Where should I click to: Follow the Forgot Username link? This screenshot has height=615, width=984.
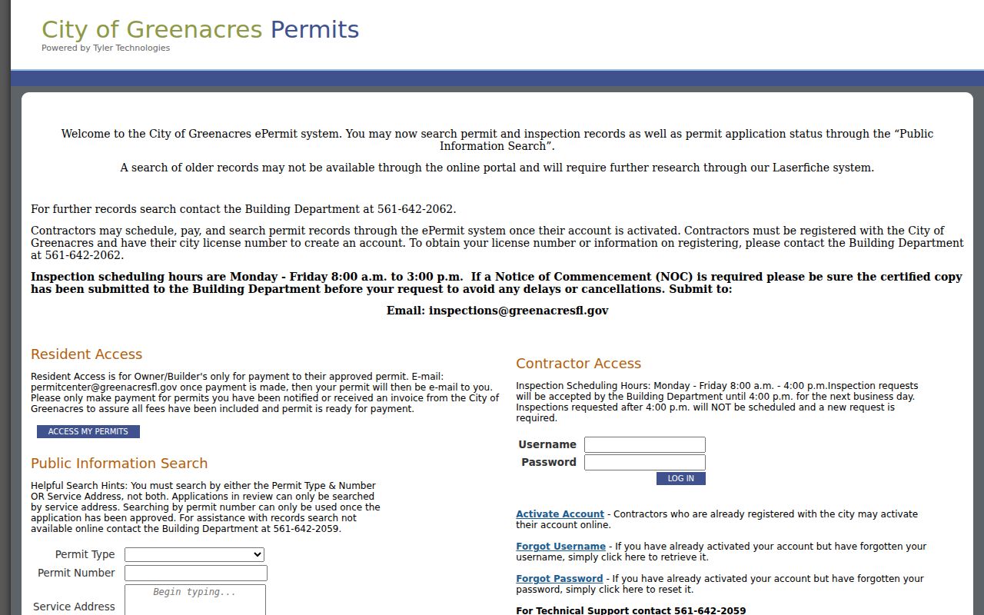[x=560, y=547]
